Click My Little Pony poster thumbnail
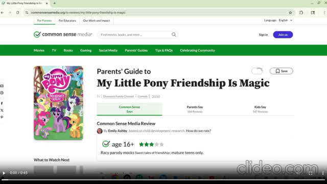The image size is (327, 184). (58, 103)
